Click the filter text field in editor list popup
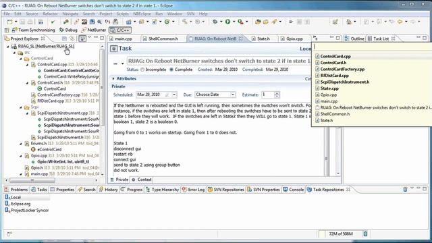 372,47
